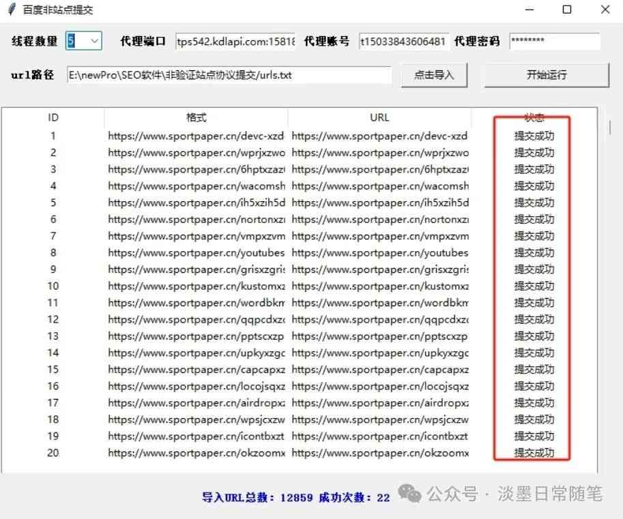Click 格式 cell ending in okzoomx
Viewport: 623px width, 519px height.
tap(197, 453)
